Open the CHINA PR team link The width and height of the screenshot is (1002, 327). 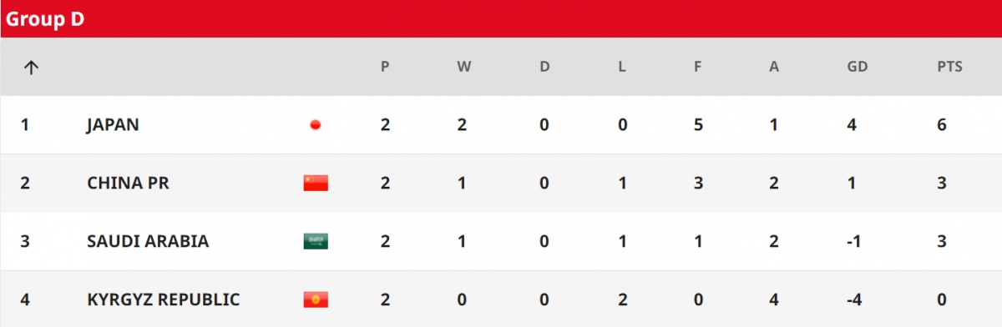click(128, 183)
